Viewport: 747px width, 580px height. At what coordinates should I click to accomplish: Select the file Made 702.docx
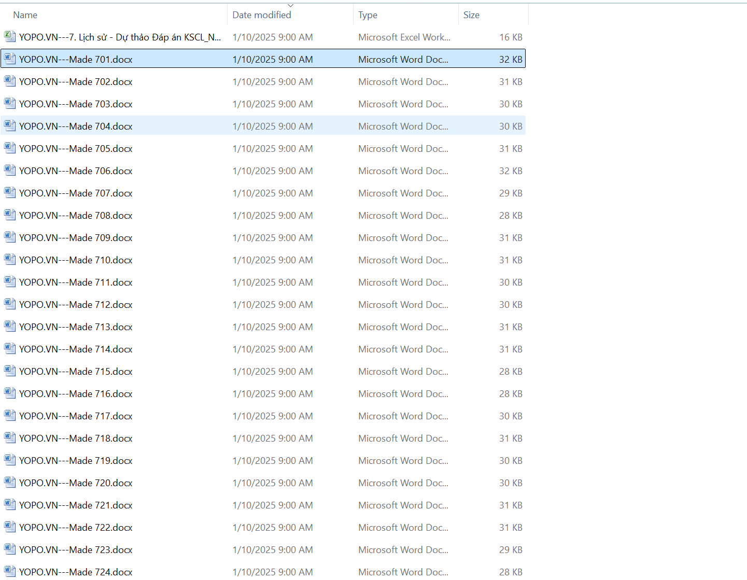click(x=76, y=82)
